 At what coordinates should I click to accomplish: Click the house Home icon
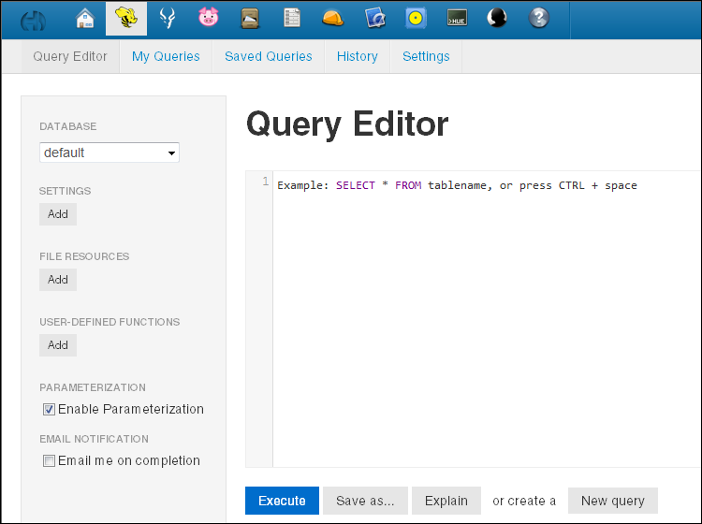click(85, 19)
